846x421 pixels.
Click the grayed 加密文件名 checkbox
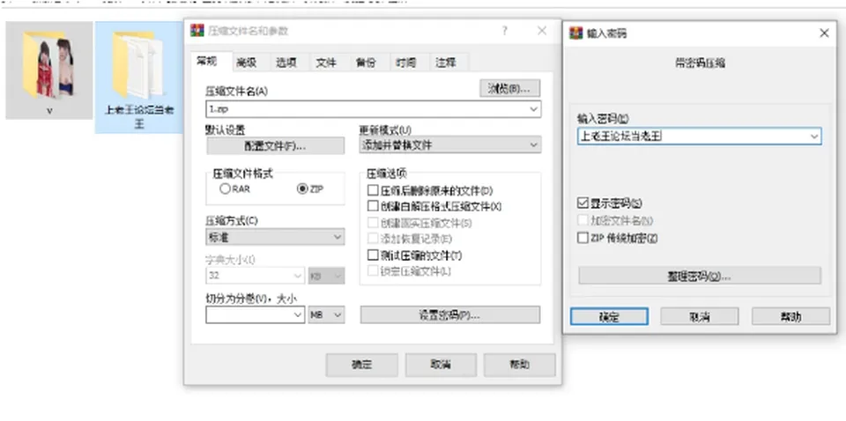click(x=583, y=220)
